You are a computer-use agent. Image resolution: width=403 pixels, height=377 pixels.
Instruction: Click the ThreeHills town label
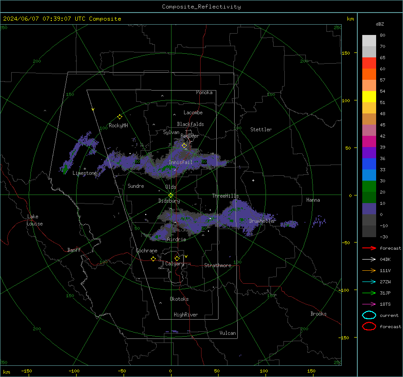click(225, 196)
